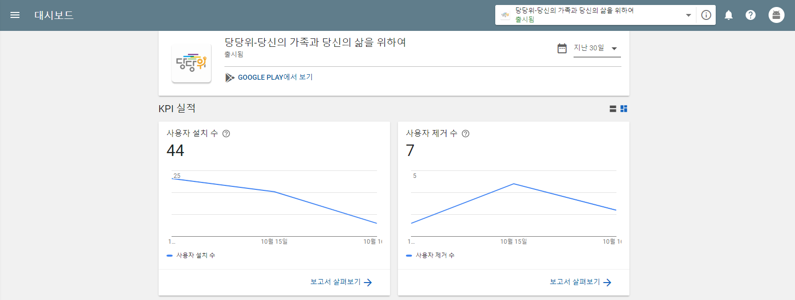Open the GOOGLE PLAY에서 보기 link

[x=275, y=77]
